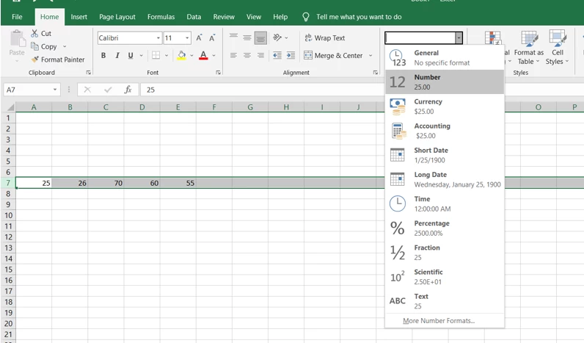
Task: Expand the Name Box dropdown arrow
Action: tap(55, 90)
